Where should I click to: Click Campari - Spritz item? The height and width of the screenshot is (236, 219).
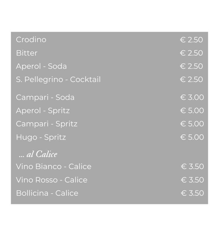pyautogui.click(x=47, y=124)
